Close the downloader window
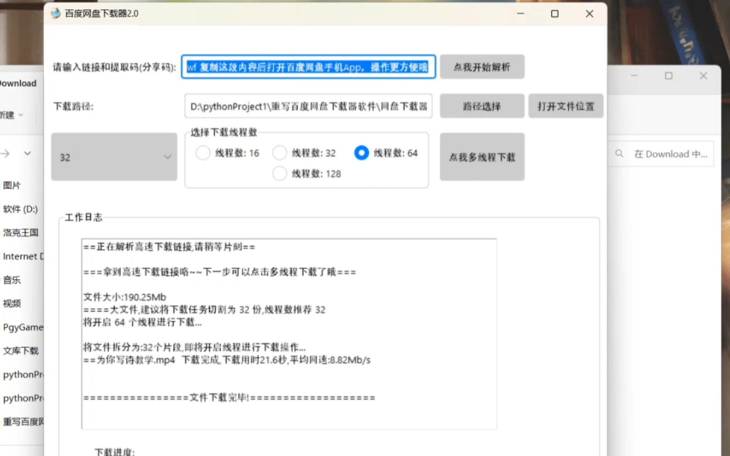 point(589,14)
